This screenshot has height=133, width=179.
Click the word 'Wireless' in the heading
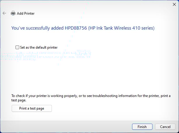[x=123, y=28]
